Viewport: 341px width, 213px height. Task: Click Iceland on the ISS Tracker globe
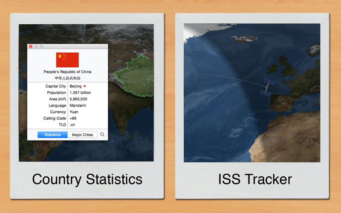[244, 39]
